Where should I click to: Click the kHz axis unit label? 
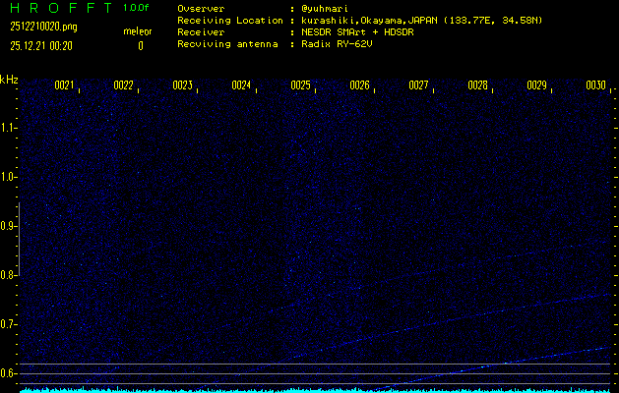pyautogui.click(x=9, y=80)
